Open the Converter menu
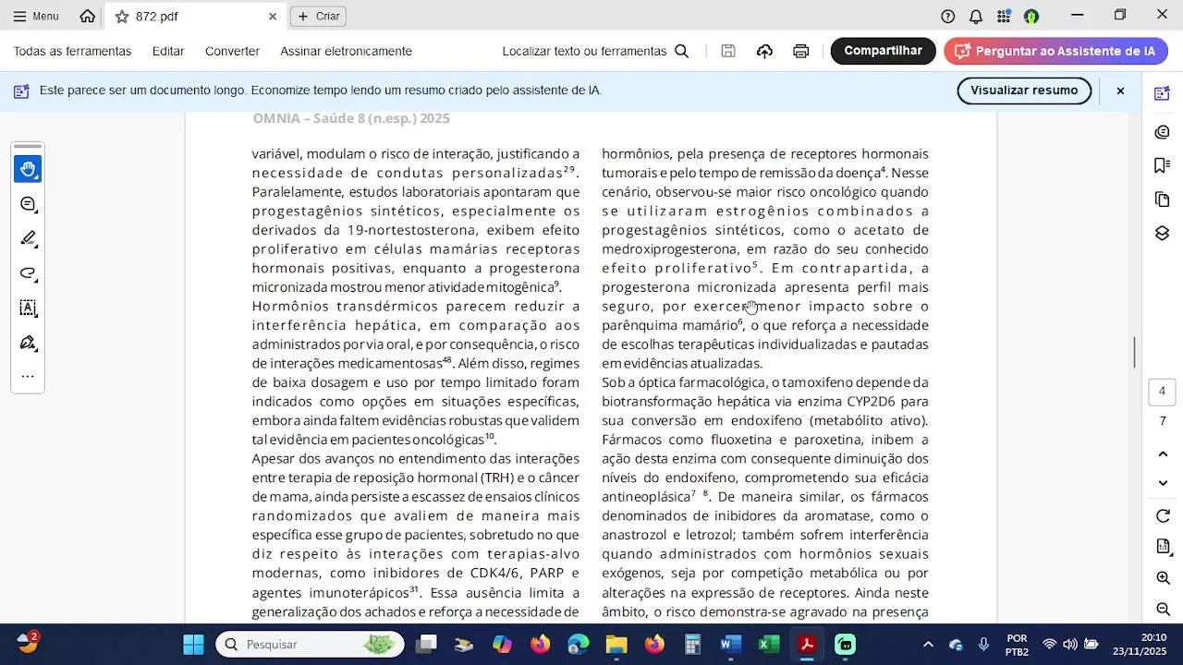Viewport: 1183px width, 665px height. (x=232, y=51)
